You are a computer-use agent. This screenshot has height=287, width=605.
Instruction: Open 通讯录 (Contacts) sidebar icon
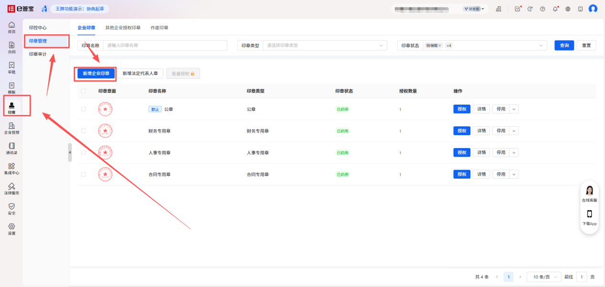point(11,148)
